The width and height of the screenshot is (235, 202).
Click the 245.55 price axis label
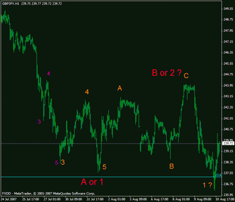(x=228, y=64)
